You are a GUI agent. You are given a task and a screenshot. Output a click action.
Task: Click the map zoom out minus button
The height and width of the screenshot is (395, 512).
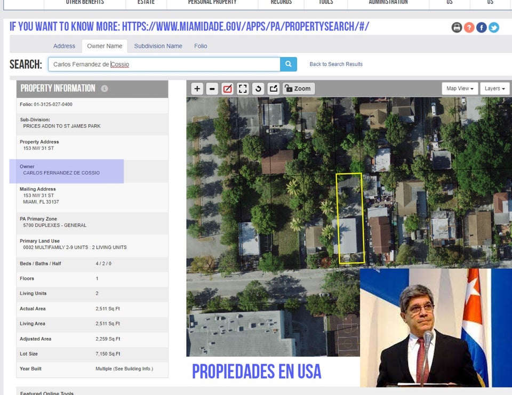point(212,88)
